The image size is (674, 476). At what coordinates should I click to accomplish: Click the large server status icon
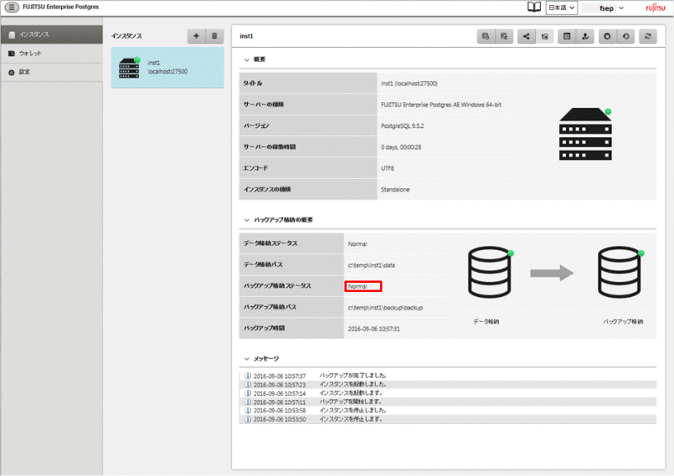click(x=585, y=134)
